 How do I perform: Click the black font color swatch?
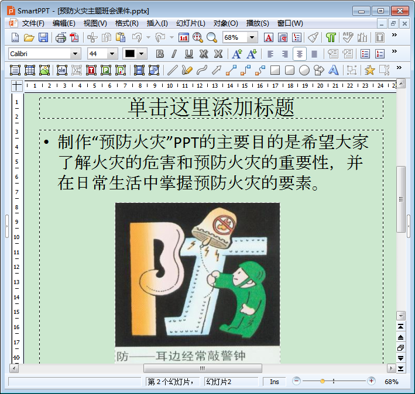click(x=130, y=54)
